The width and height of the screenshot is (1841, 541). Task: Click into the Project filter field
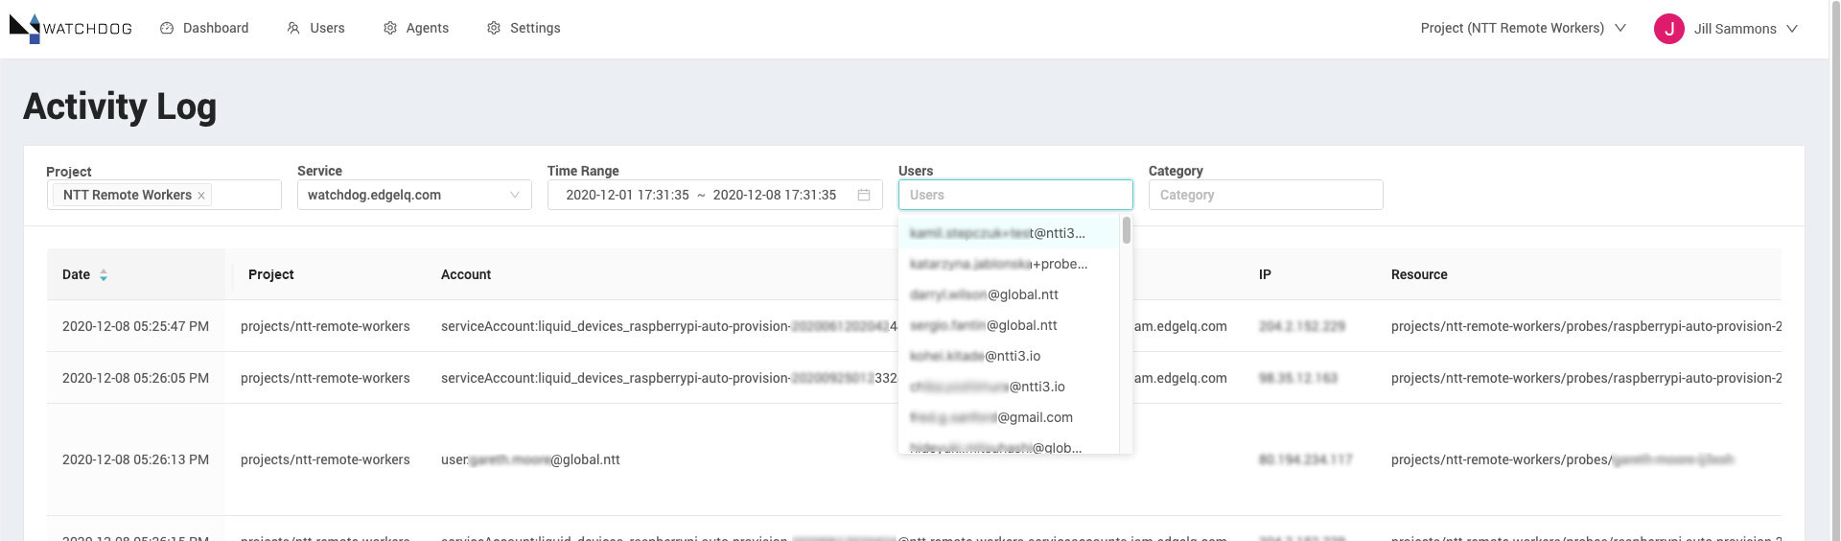pyautogui.click(x=164, y=195)
